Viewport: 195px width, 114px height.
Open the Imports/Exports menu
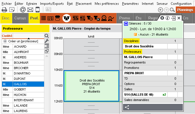[52, 4]
